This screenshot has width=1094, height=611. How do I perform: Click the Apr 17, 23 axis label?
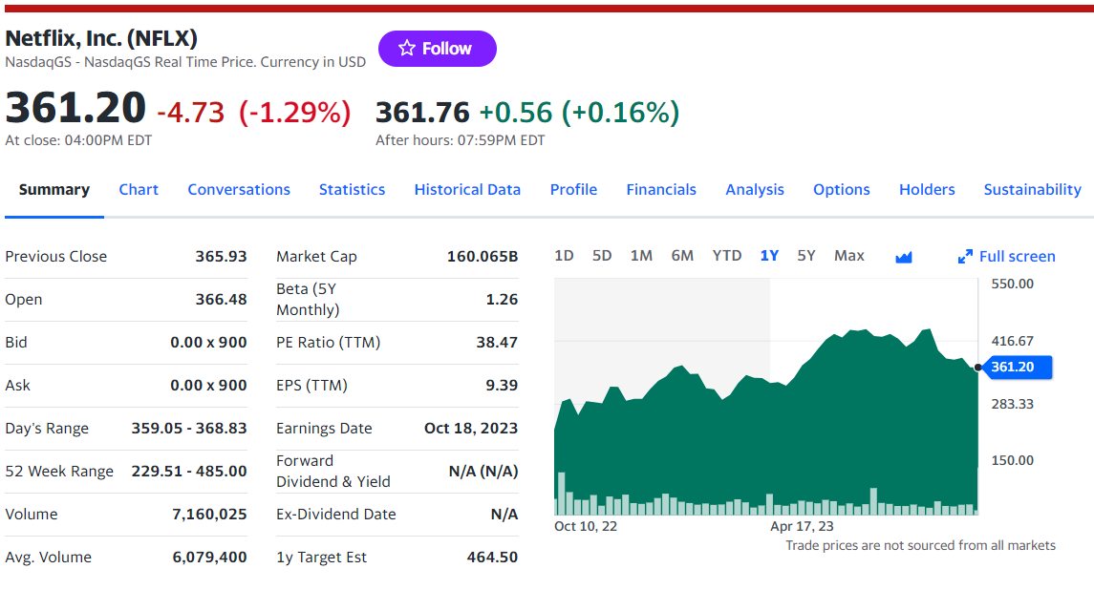pyautogui.click(x=802, y=527)
